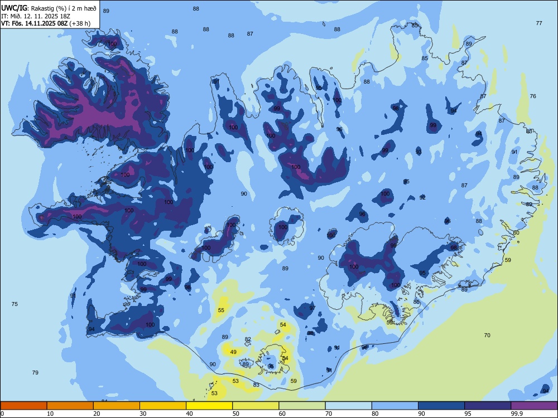The image size is (558, 418).
Task: Click the humidity value '79' on the map
Action: point(35,372)
